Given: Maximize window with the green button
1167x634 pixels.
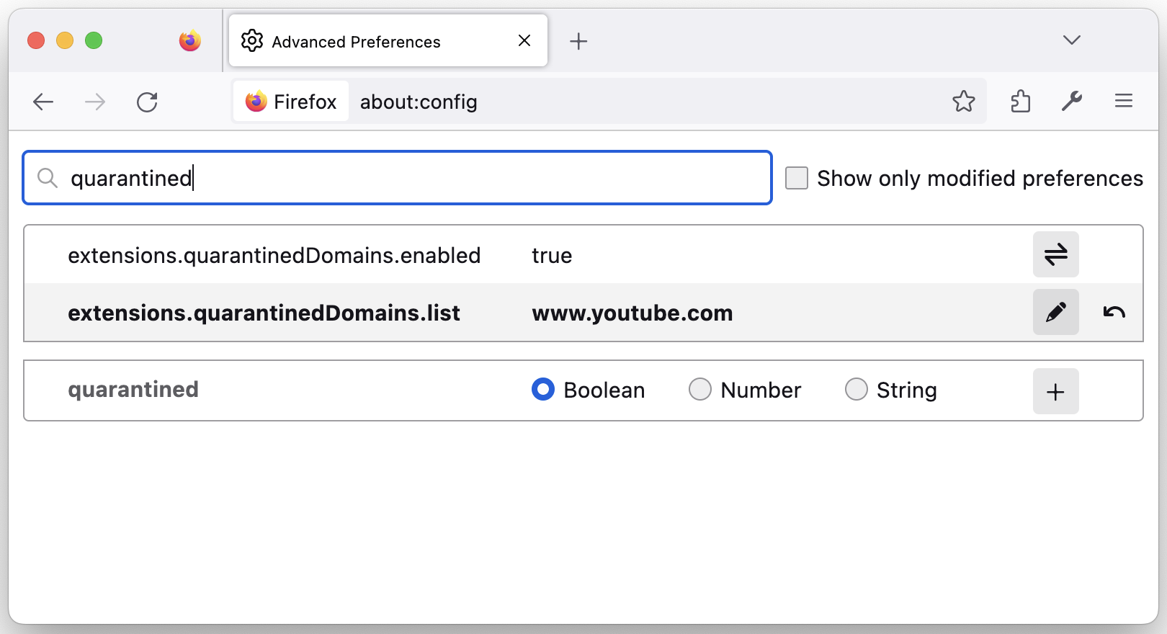Looking at the screenshot, I should pos(94,40).
